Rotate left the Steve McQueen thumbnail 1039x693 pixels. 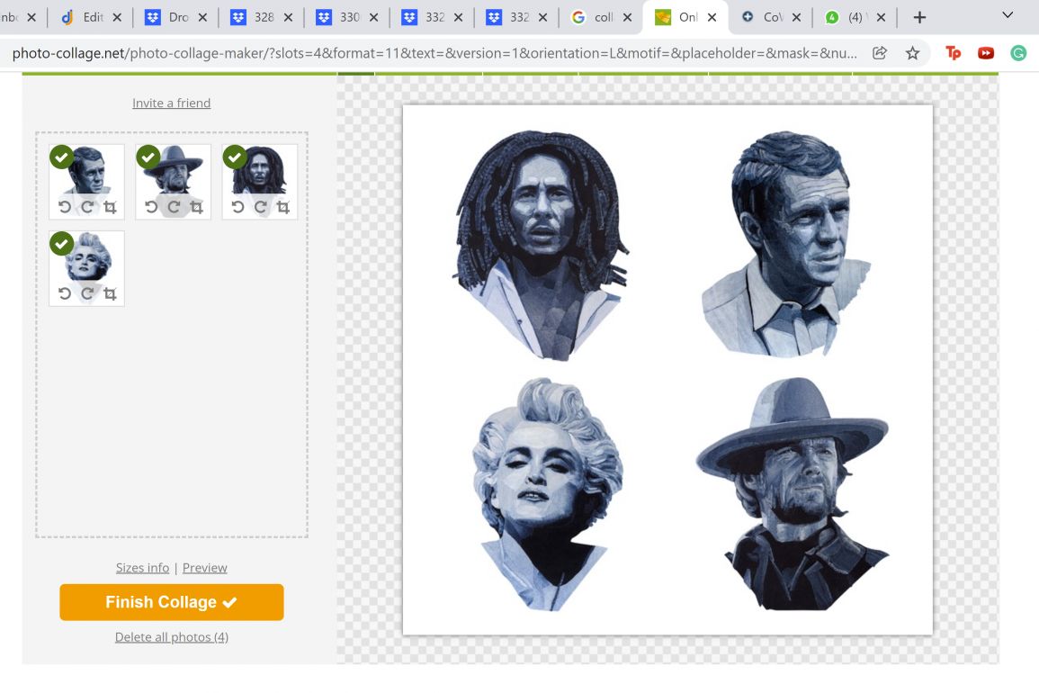tap(64, 207)
